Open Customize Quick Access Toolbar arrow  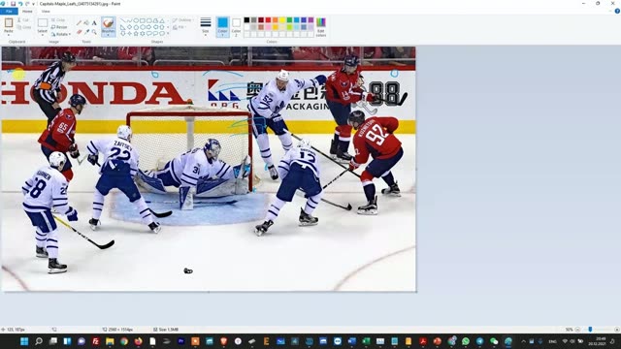[x=33, y=4]
